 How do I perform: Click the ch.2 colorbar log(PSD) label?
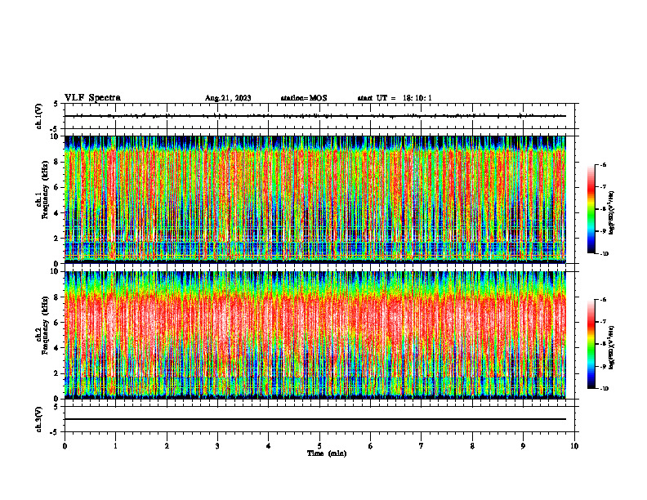tap(611, 347)
